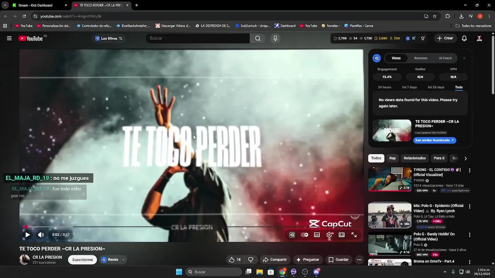This screenshot has width=495, height=278.
Task: Open the Sub2unlock bookmark
Action: tap(253, 26)
